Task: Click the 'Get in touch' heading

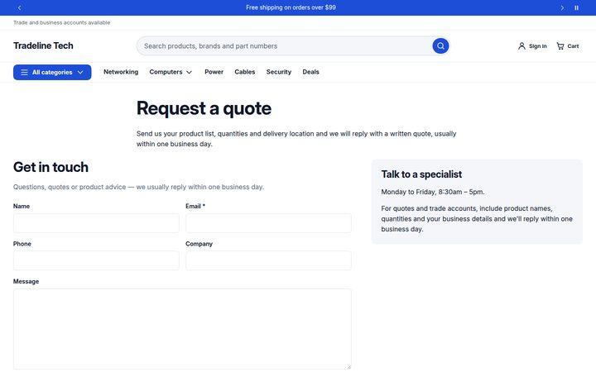Action: click(50, 167)
